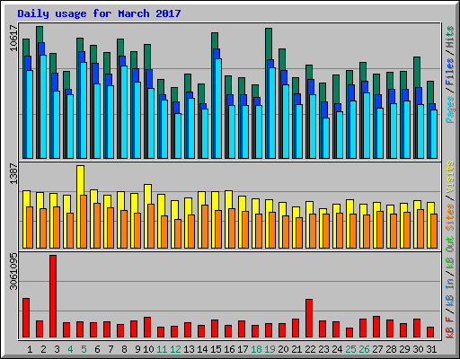Image resolution: width=460 pixels, height=359 pixels.
Task: Click the orange sites bar for day 21
Action: click(x=299, y=232)
